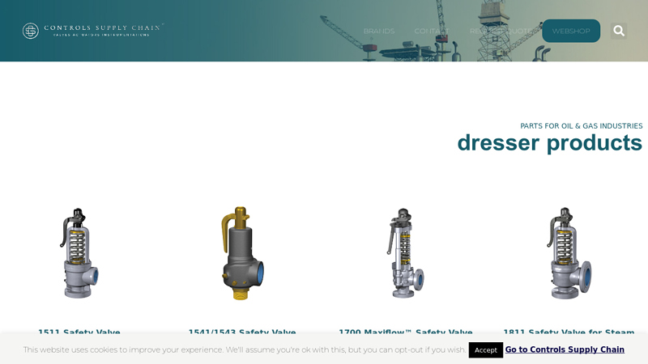Select the 'dresser products' heading
This screenshot has height=364, width=648.
[x=550, y=143]
